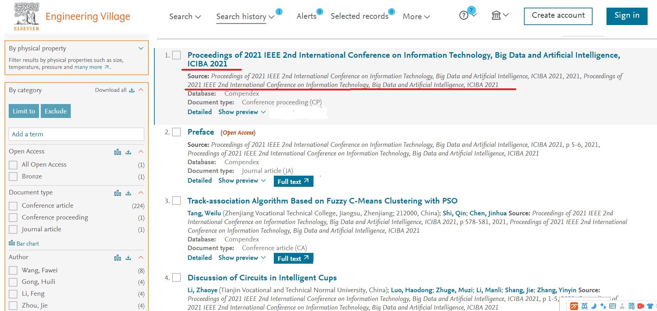The height and width of the screenshot is (311, 657).
Task: Click the Create account button
Action: [x=558, y=16]
